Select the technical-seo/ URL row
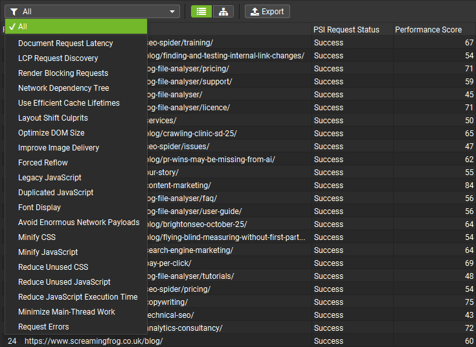476x347 pixels. click(x=229, y=315)
